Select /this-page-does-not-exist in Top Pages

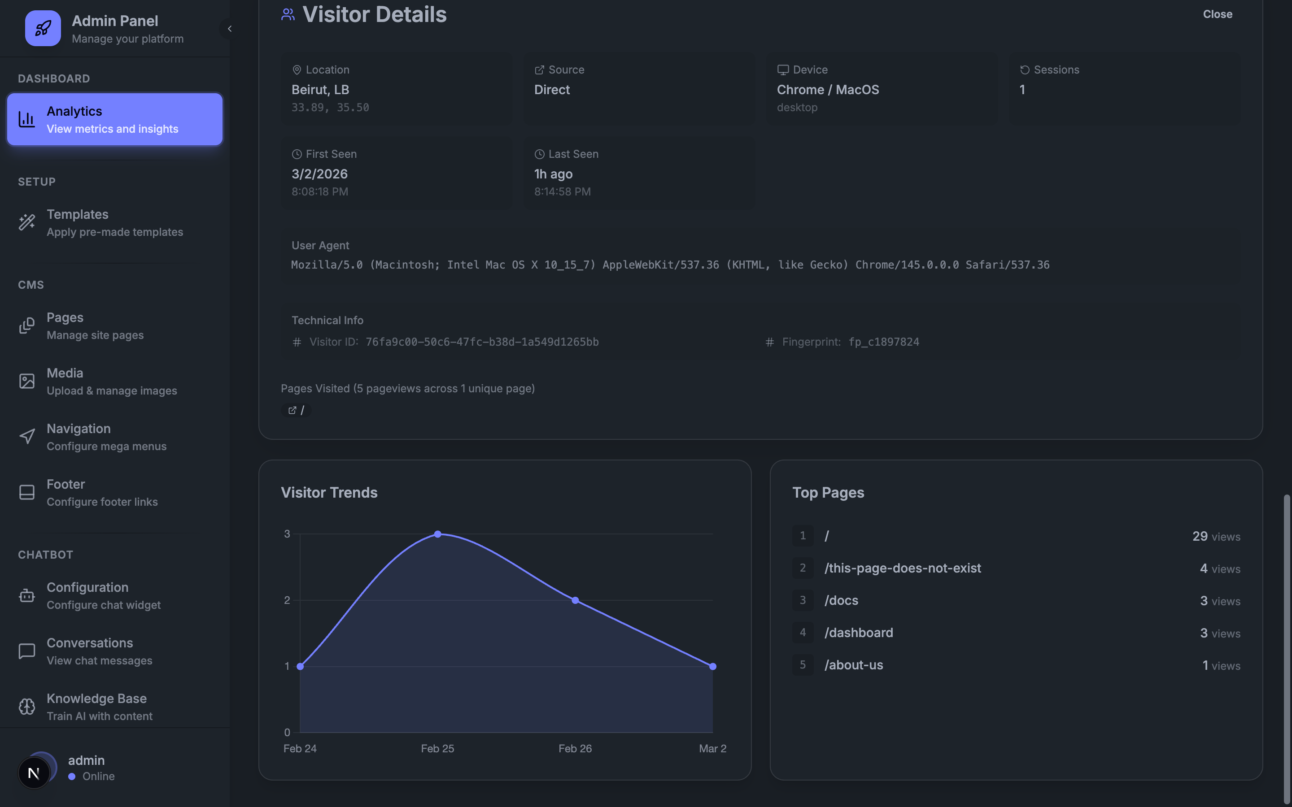903,568
